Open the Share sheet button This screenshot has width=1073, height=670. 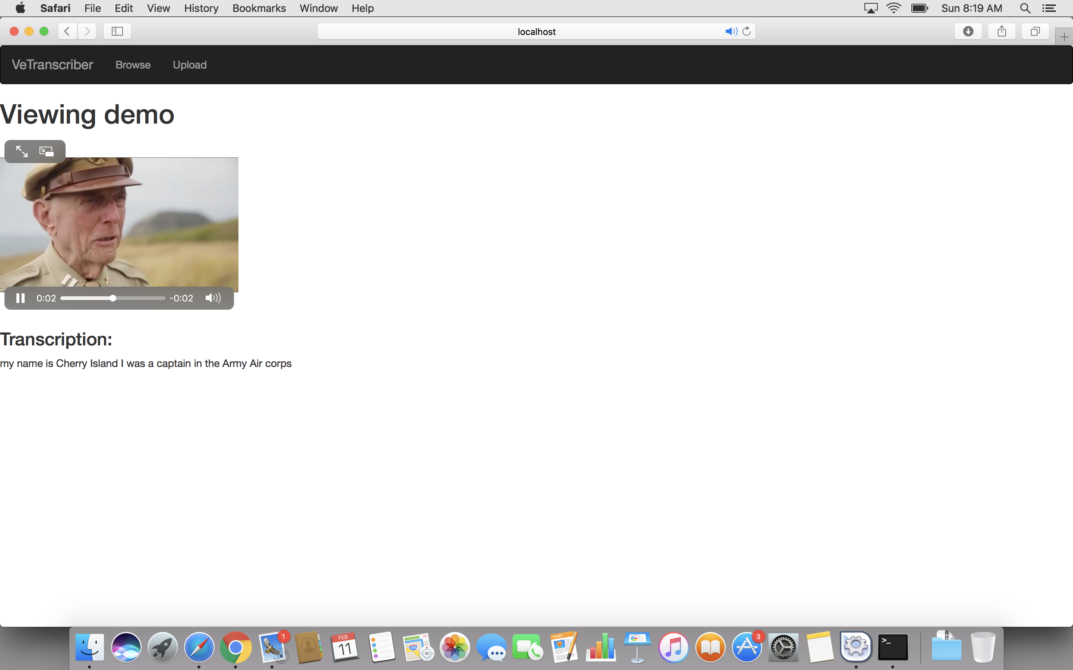(x=1001, y=32)
